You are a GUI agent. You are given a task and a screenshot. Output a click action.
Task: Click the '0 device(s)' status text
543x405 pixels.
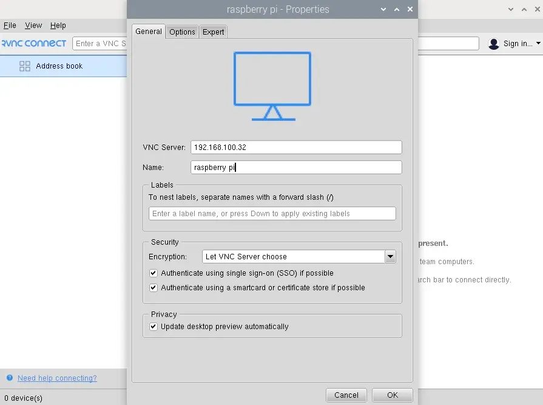click(x=23, y=398)
